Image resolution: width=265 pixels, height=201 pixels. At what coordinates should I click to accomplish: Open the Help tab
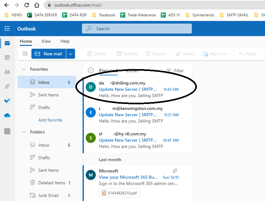pos(65,41)
